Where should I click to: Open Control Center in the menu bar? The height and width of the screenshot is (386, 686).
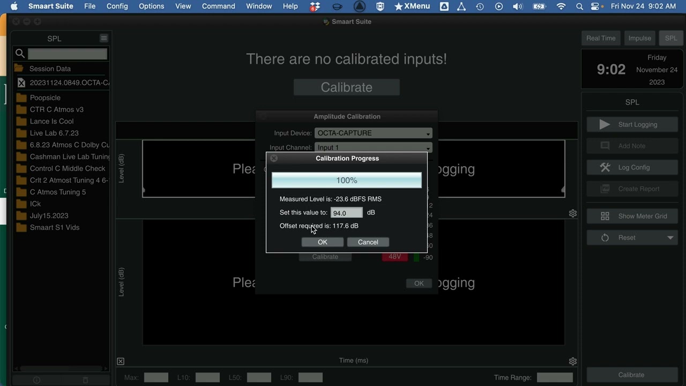595,6
